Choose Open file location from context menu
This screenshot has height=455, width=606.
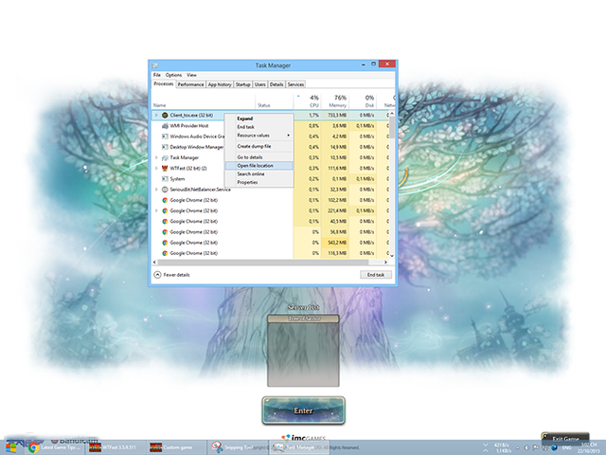[256, 165]
